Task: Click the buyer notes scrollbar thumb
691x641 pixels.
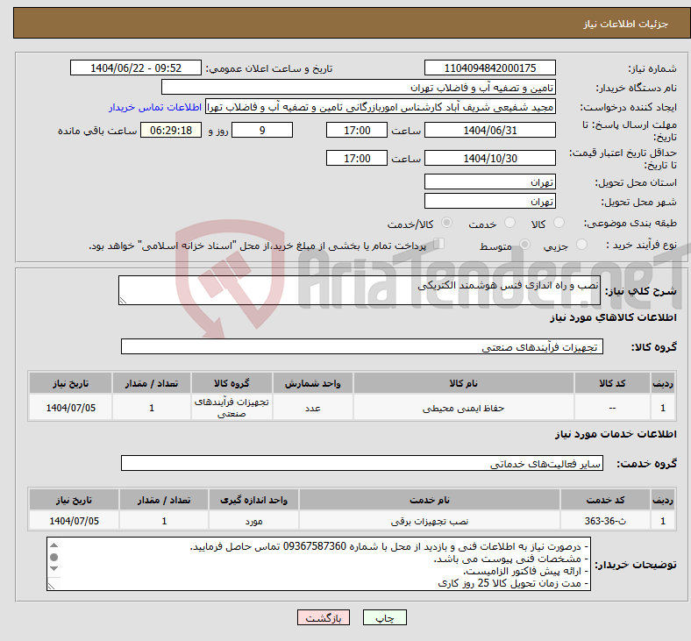Action: [x=53, y=558]
